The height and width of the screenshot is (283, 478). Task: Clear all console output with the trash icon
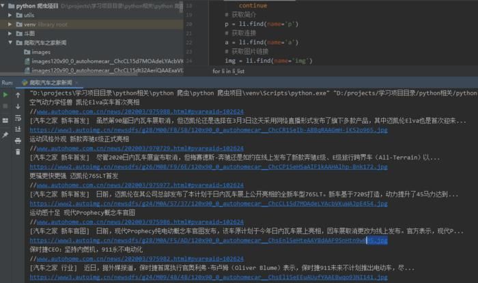click(18, 152)
